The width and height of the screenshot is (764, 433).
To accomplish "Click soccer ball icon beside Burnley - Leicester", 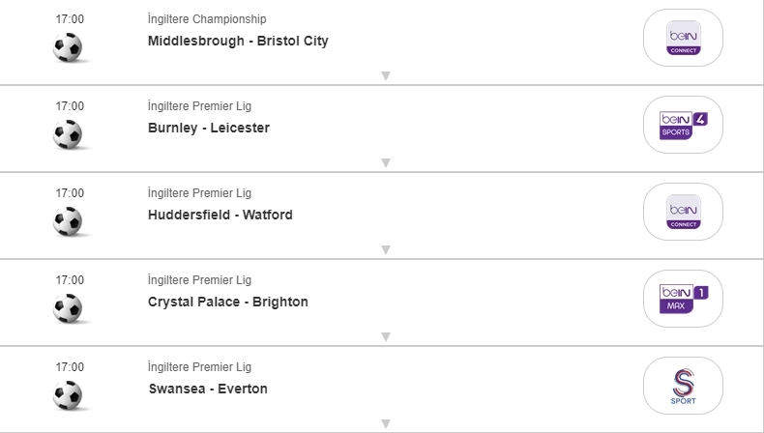I will [x=68, y=134].
